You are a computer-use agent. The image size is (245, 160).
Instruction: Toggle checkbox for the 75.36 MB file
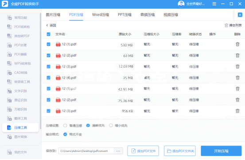(x=48, y=100)
